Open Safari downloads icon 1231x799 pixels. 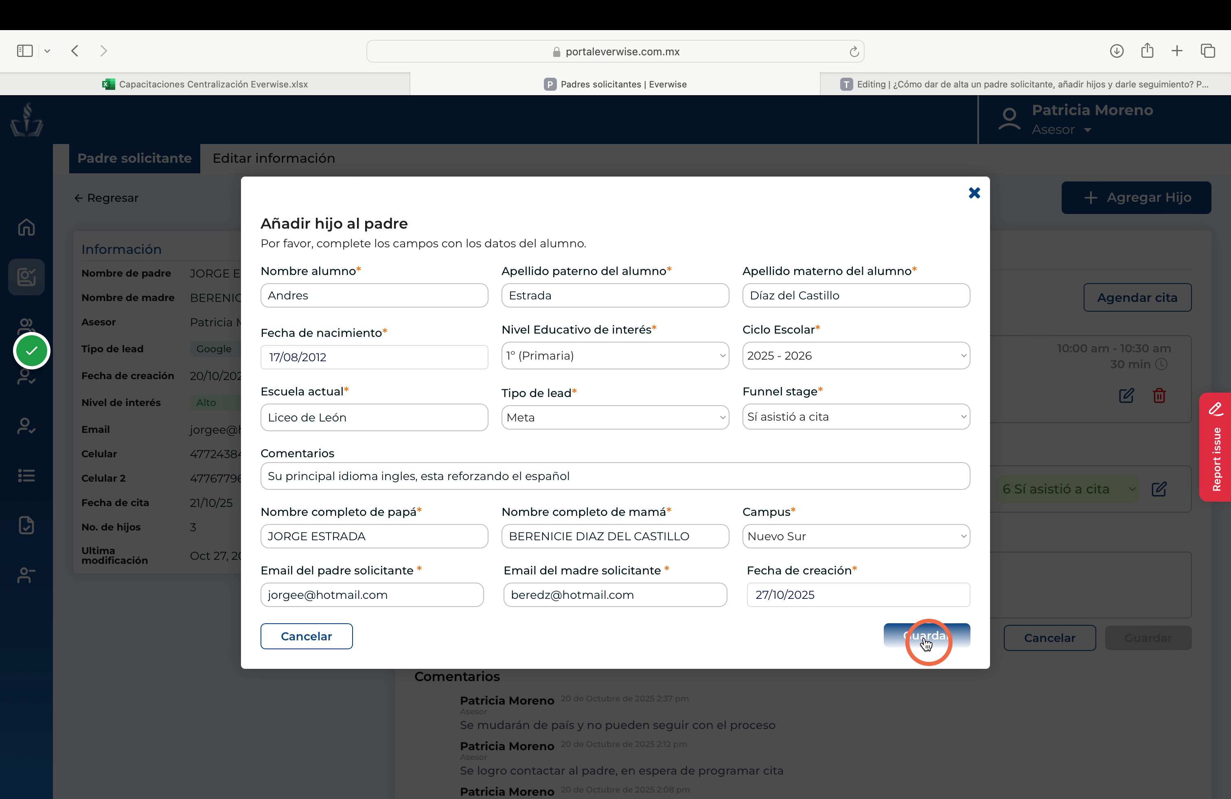[x=1117, y=50]
